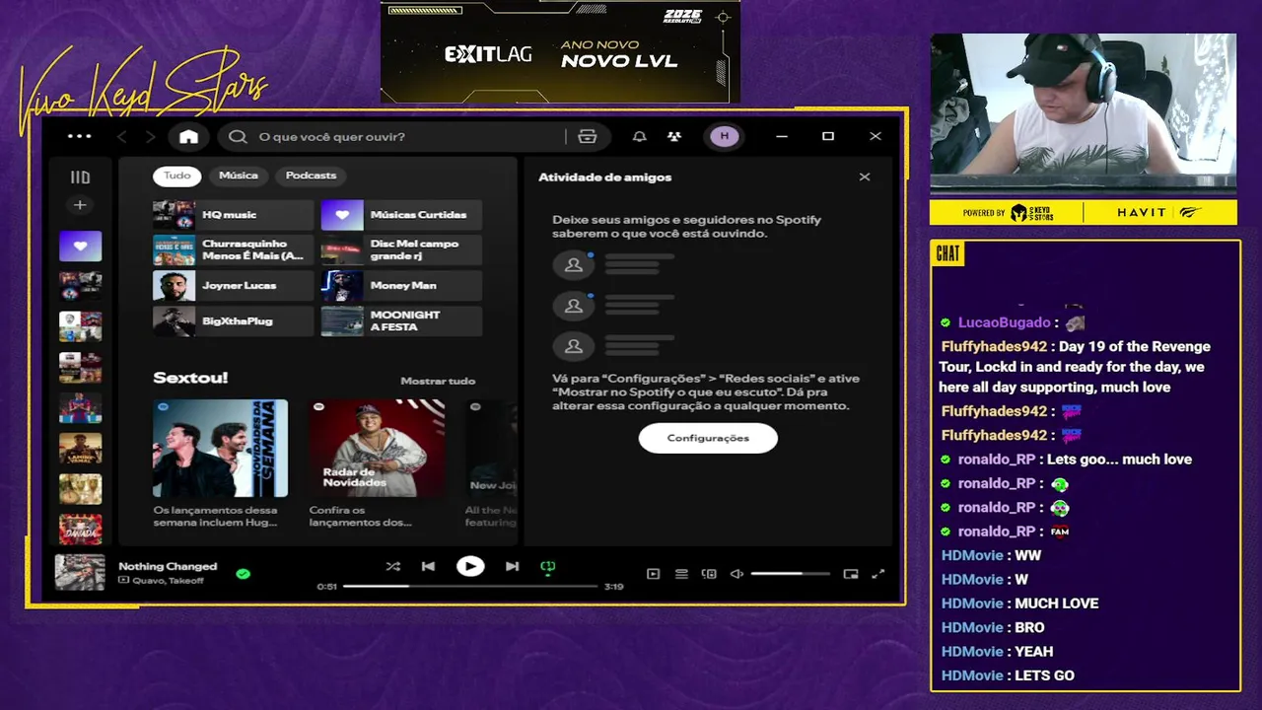The width and height of the screenshot is (1262, 710).
Task: Open Churrasquinho Menos É Mais tile
Action: 234,250
